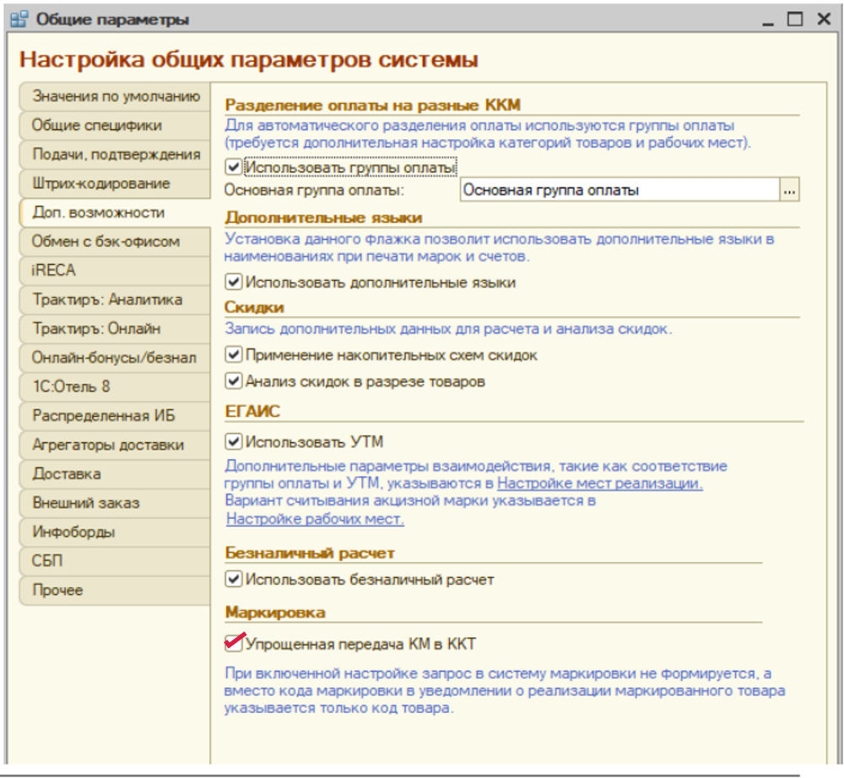The width and height of the screenshot is (844, 778).
Task: Follow the Настройке мест реализации link
Action: click(599, 484)
